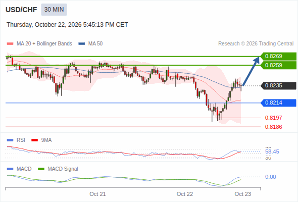
Task: Click the 0.8214 pivot price tag
Action: pos(278,103)
